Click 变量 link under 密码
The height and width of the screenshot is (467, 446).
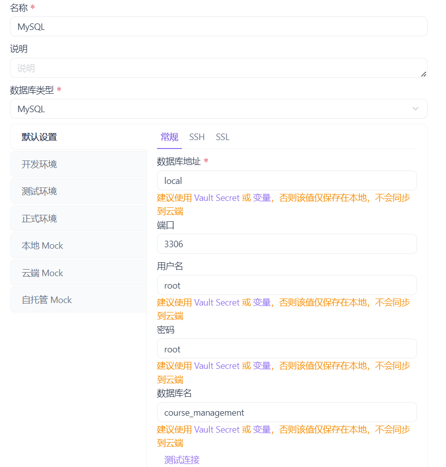[x=262, y=366]
